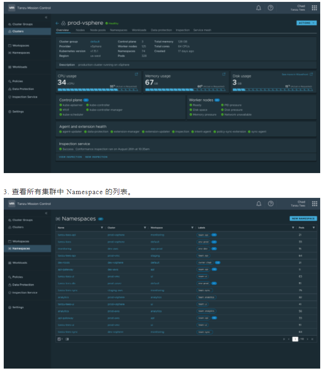Go back using arrow beside prod-vsphere title
The height and width of the screenshot is (370, 323).
click(57, 23)
